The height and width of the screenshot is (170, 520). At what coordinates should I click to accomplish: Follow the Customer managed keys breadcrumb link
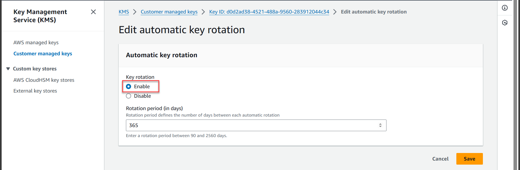coord(169,12)
